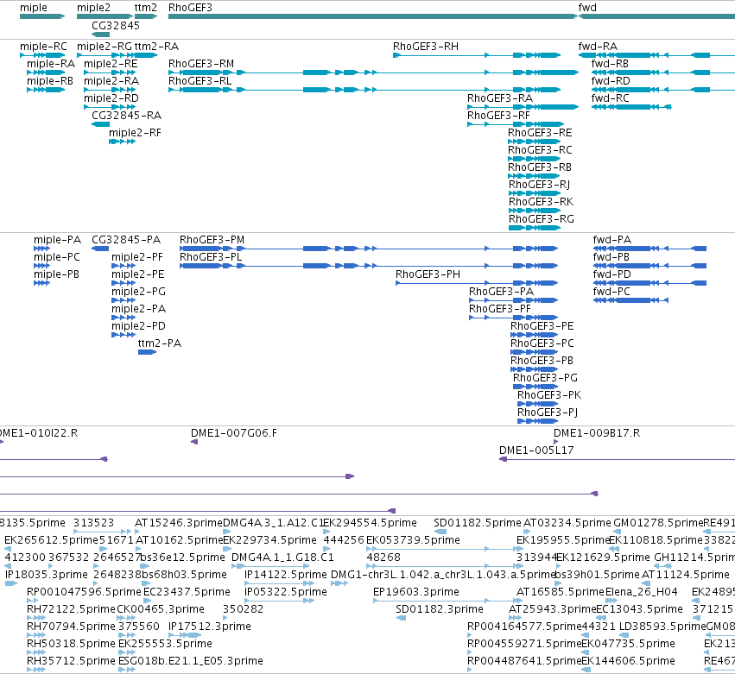The height and width of the screenshot is (674, 735).
Task: Select protein CG32845-PA
Action: point(100,249)
